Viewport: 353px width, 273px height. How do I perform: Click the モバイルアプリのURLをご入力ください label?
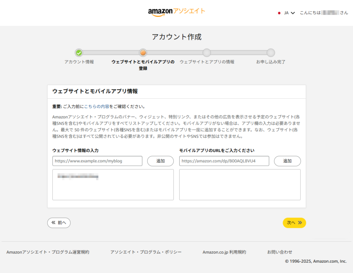pyautogui.click(x=217, y=150)
